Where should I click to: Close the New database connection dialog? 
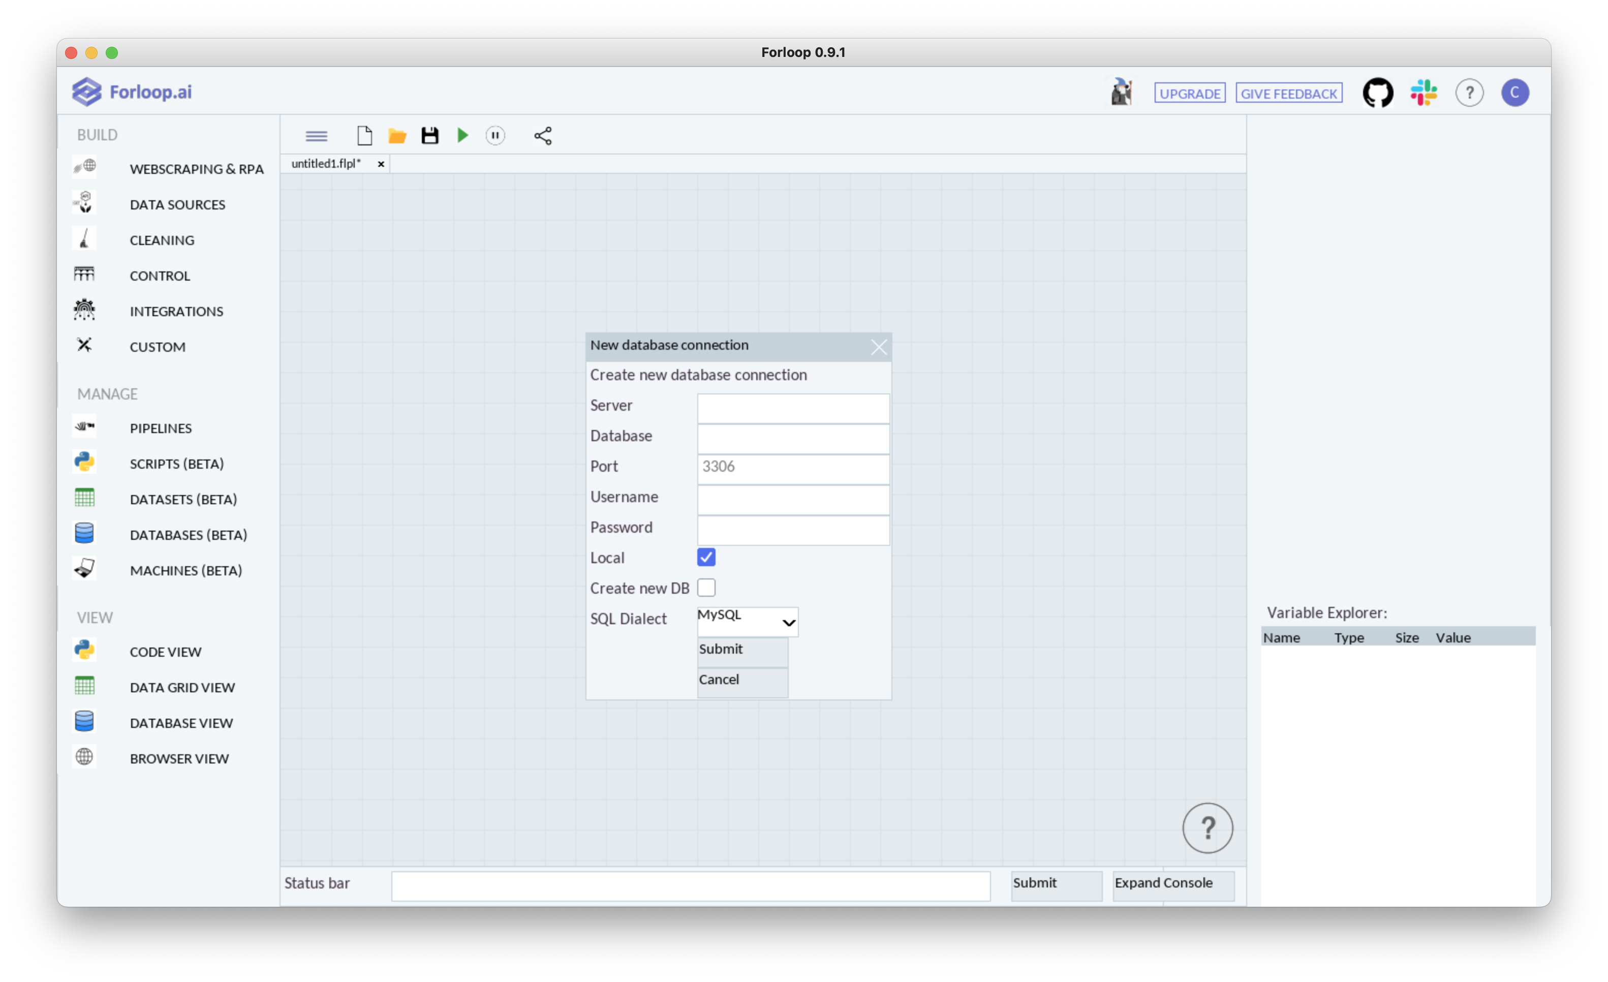pyautogui.click(x=878, y=347)
